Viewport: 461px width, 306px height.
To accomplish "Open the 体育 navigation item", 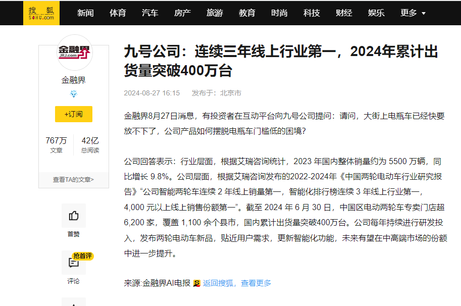I will [x=118, y=13].
